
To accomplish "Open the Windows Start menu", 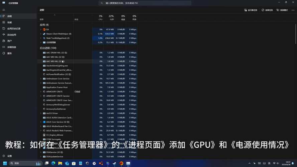I will pos(5,163).
